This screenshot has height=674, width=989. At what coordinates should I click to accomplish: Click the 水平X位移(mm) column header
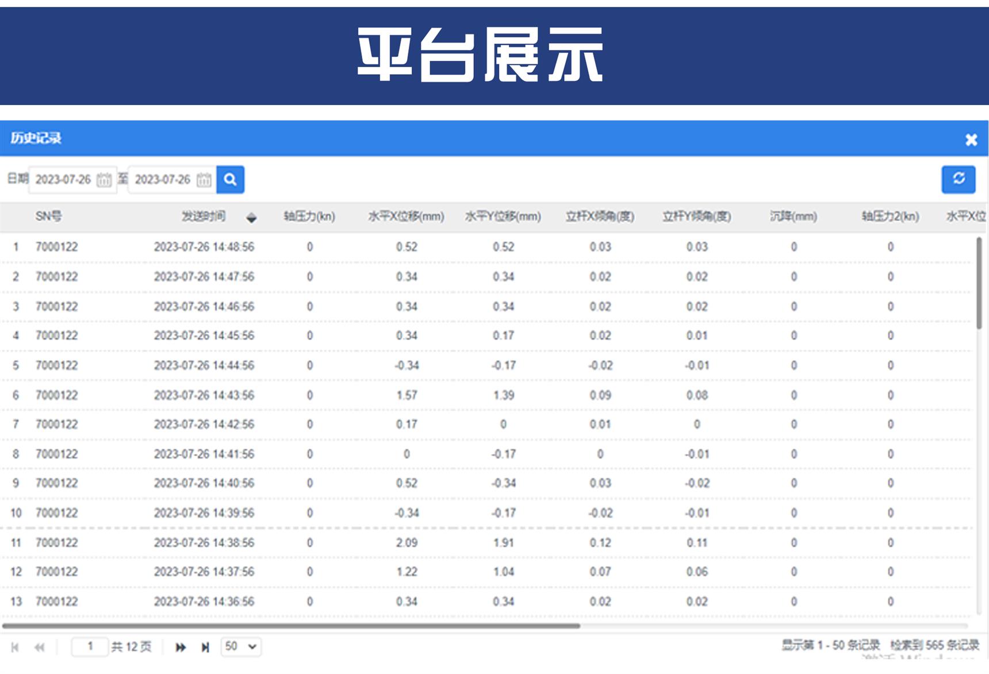[x=407, y=217]
